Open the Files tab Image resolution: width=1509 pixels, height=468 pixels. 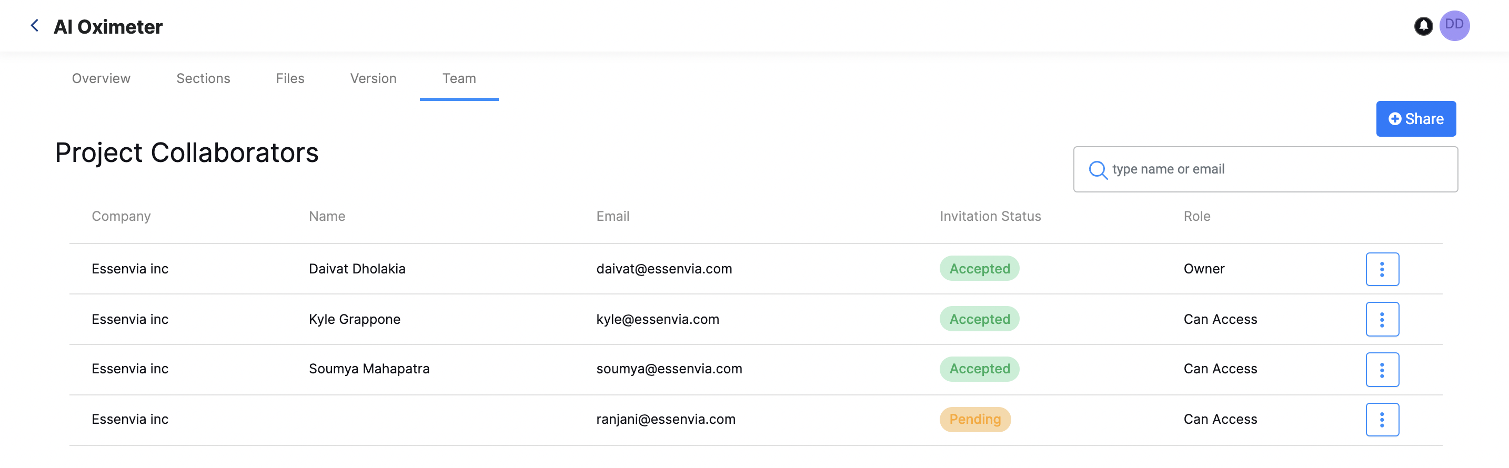point(290,78)
